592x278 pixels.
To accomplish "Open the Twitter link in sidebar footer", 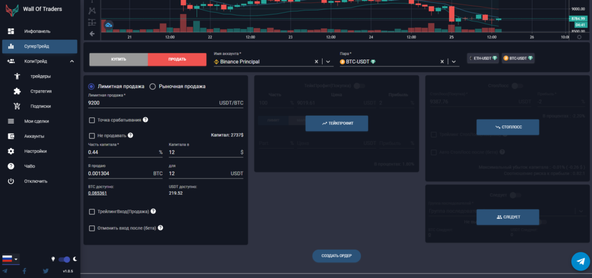I will click(x=46, y=270).
